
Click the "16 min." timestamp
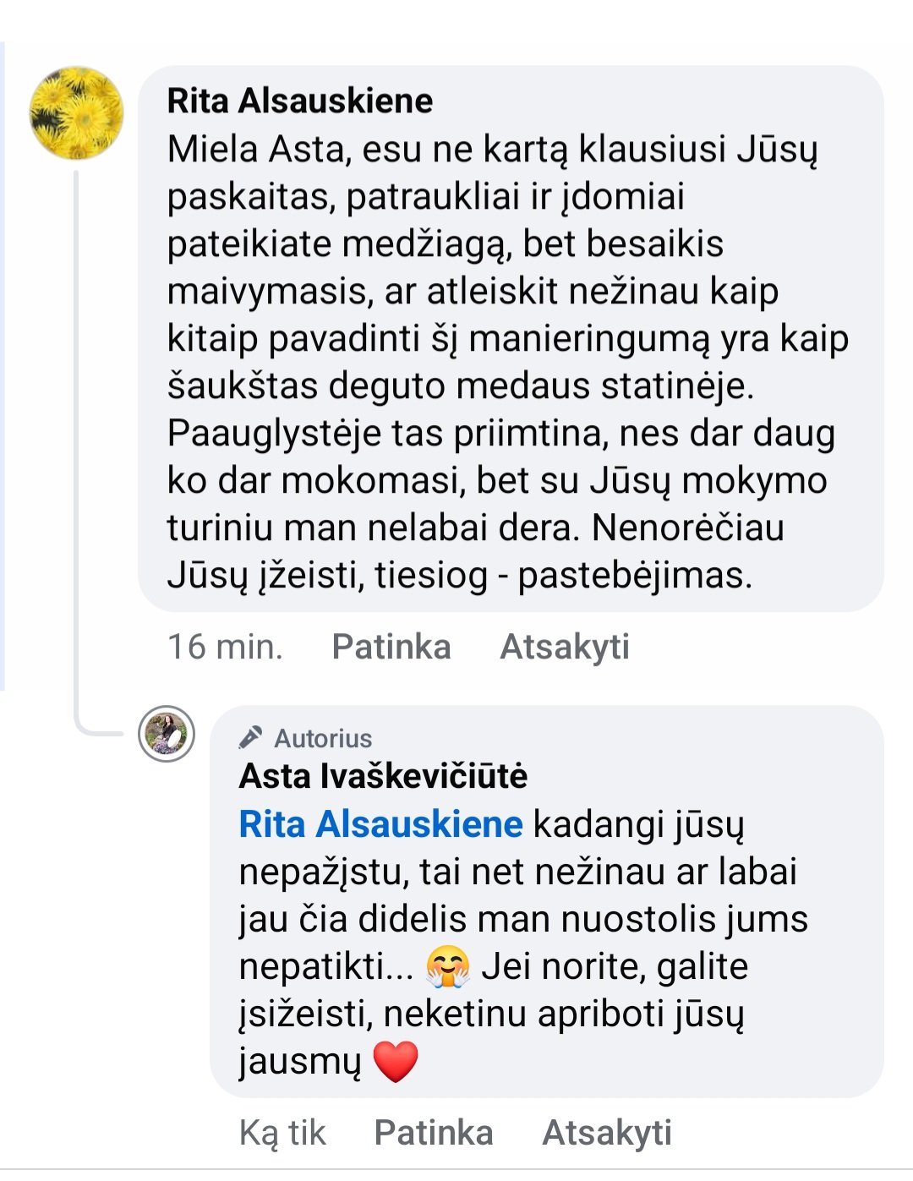tap(225, 647)
